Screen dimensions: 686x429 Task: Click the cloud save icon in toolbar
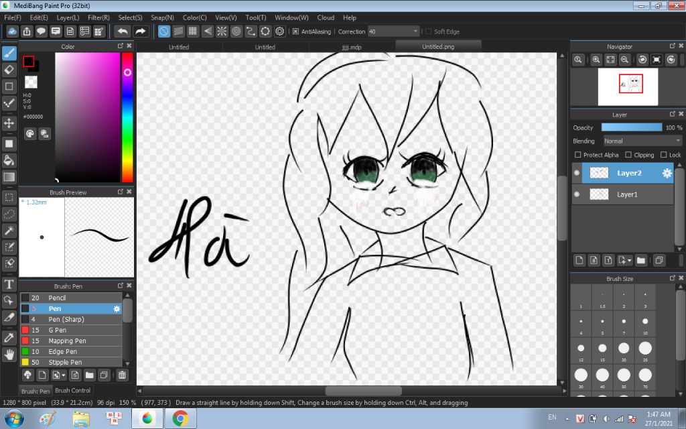(12, 32)
